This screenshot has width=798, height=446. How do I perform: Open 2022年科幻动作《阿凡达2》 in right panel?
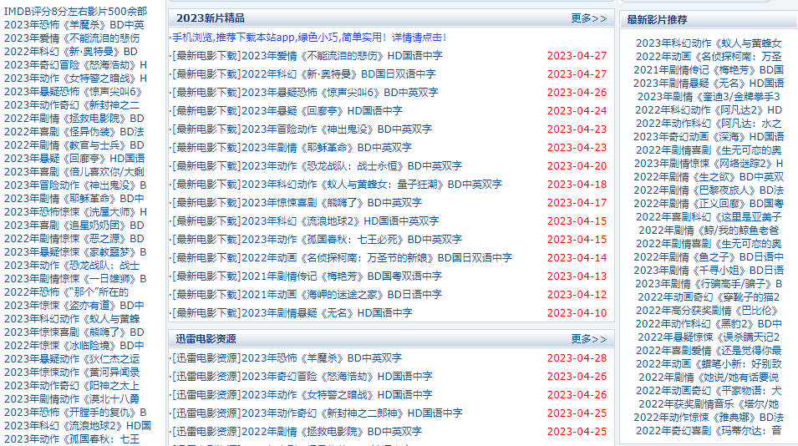point(709,110)
